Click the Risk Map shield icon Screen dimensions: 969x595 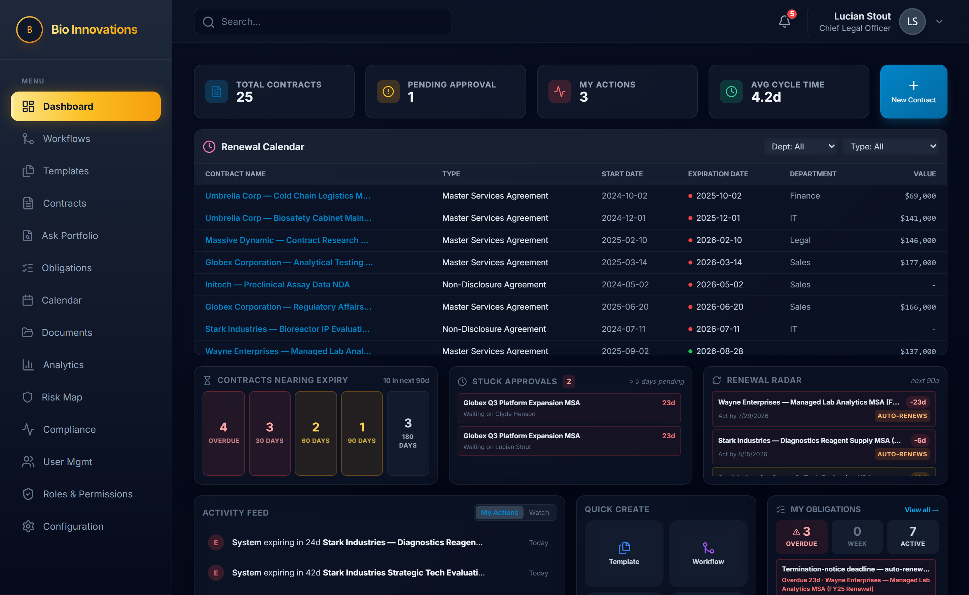point(28,397)
